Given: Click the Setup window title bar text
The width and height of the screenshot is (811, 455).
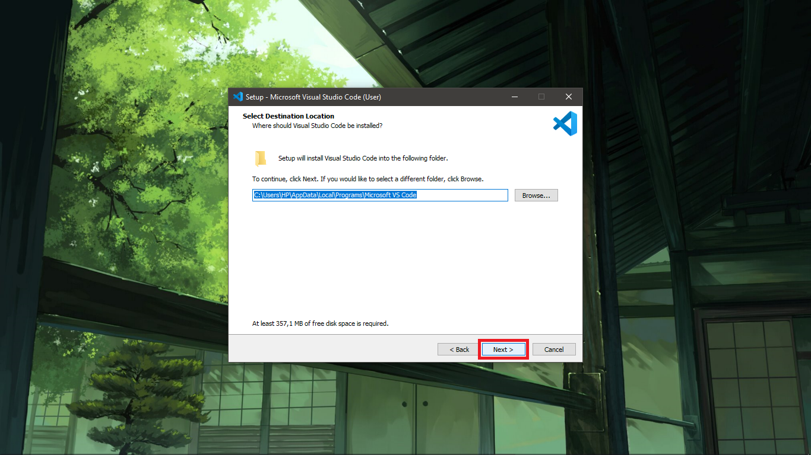Looking at the screenshot, I should click(313, 97).
